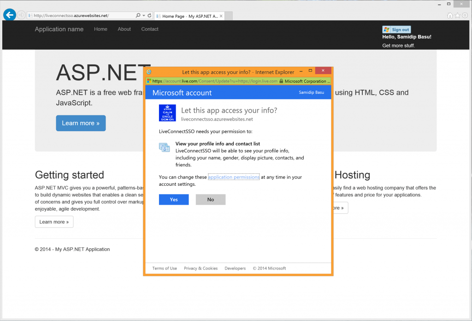Screen dimensions: 472x321
Task: Open a new blank tab
Action: [229, 16]
